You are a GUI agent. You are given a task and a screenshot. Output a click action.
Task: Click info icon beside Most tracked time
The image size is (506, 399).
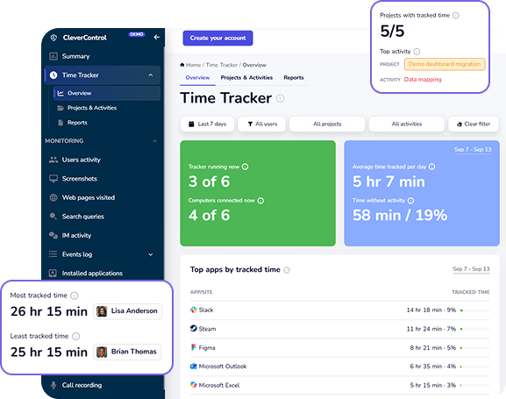point(75,296)
